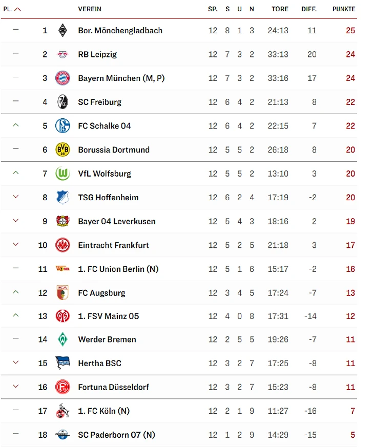Select the Hertha BSC table row name
This screenshot has width=374, height=447.
[x=99, y=363]
